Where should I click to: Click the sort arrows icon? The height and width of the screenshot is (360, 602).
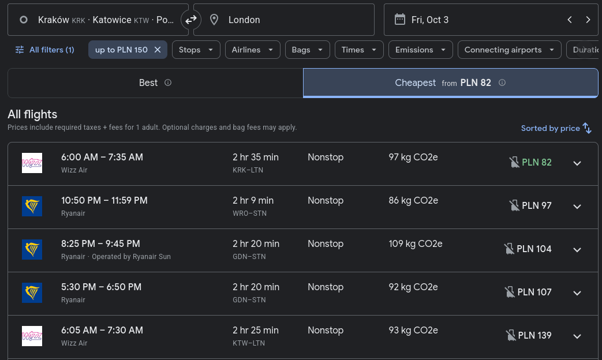[x=587, y=128]
